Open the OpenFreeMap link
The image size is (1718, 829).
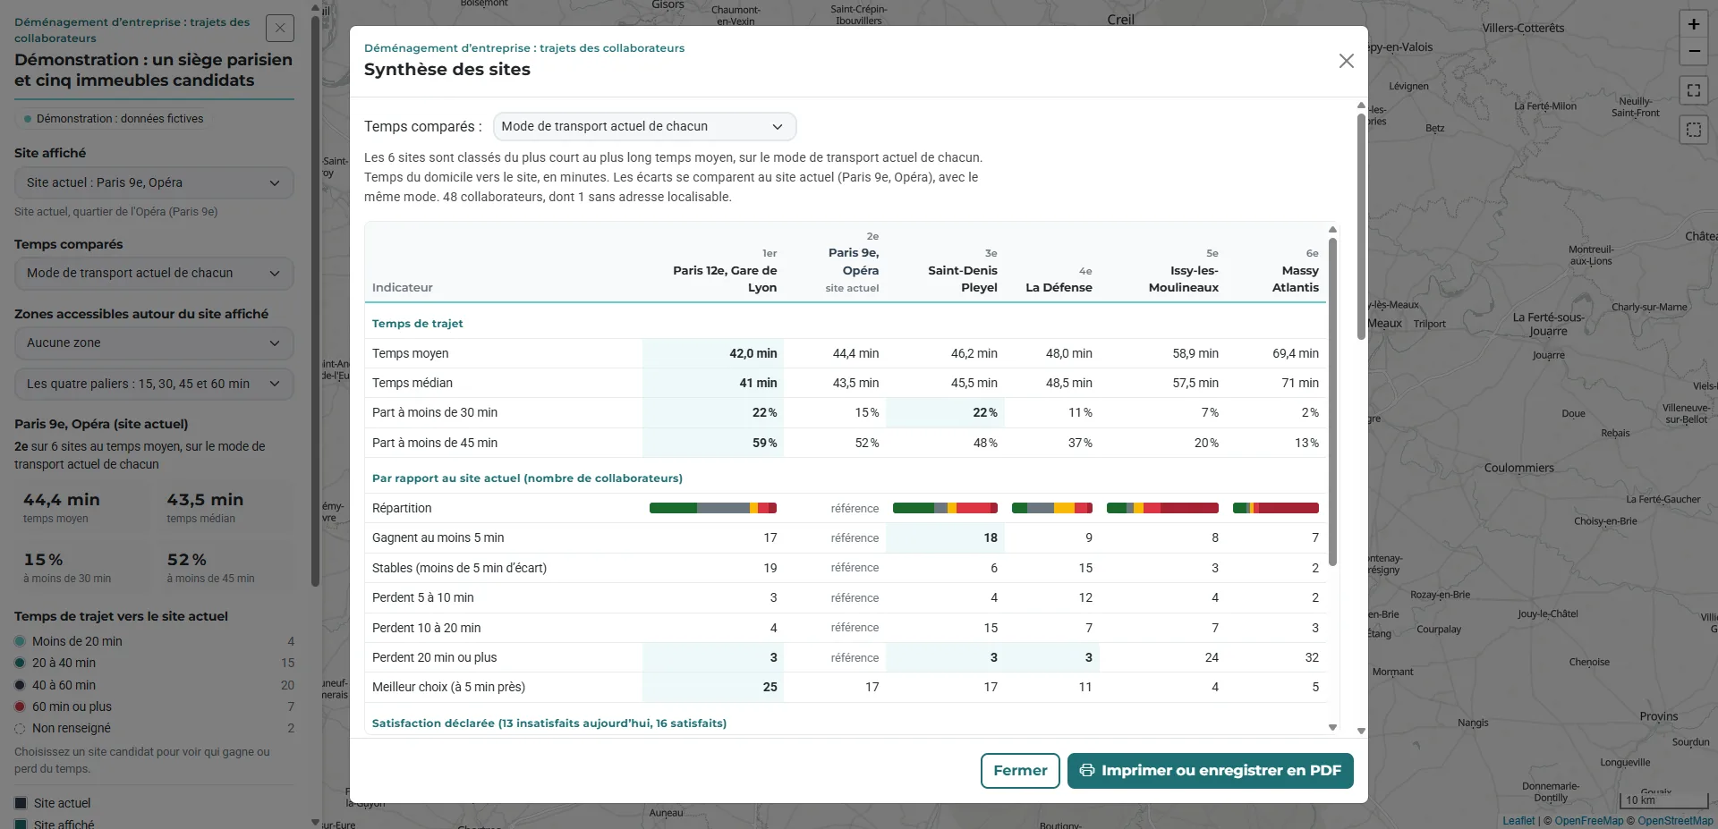click(1588, 821)
